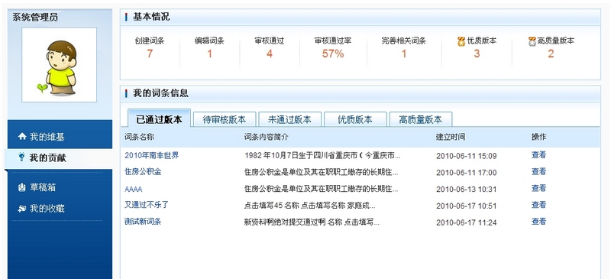Screen dimensions: 611x279
Task: Click the 词条内容简介 column header
Action: tap(267, 138)
